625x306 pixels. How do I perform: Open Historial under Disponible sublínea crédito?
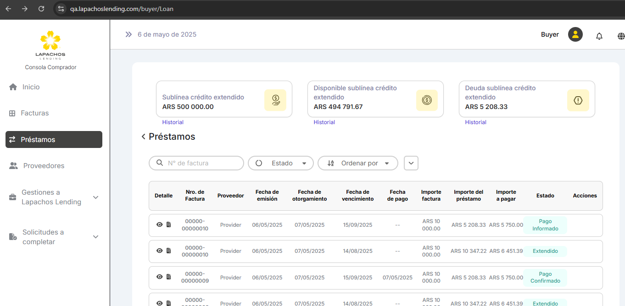[324, 122]
